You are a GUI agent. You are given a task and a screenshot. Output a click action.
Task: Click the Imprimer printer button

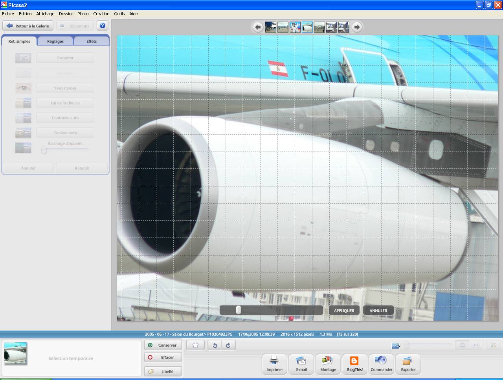click(274, 364)
